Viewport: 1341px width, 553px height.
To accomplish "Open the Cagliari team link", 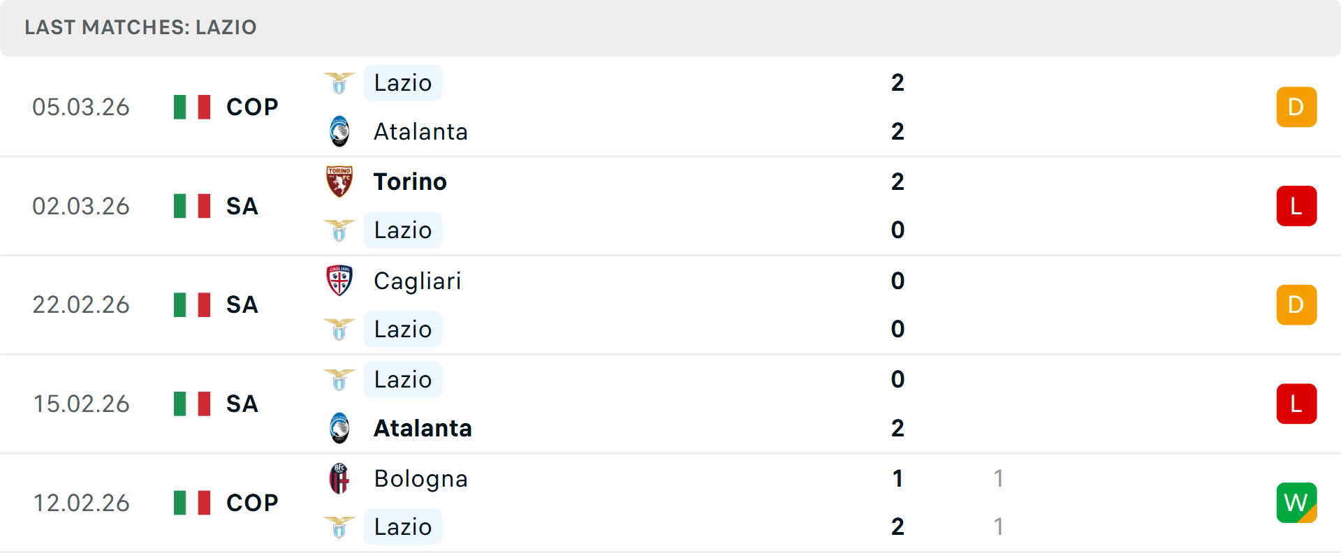I will (417, 281).
